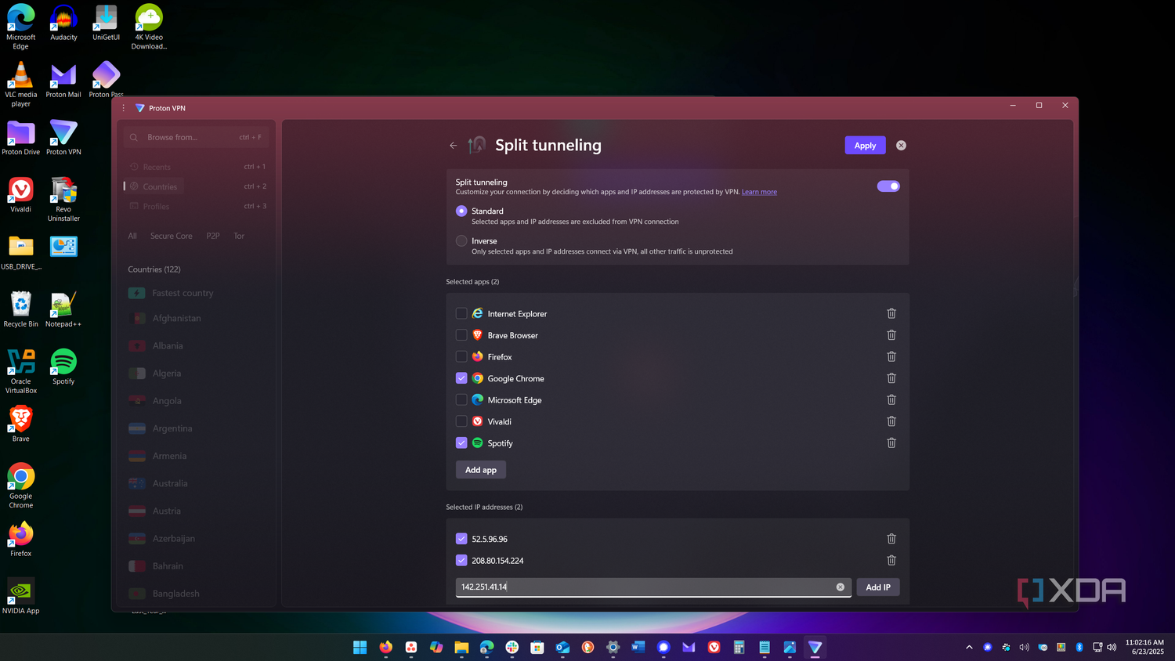
Task: Open Proton Drive desktop shortcut
Action: [21, 138]
